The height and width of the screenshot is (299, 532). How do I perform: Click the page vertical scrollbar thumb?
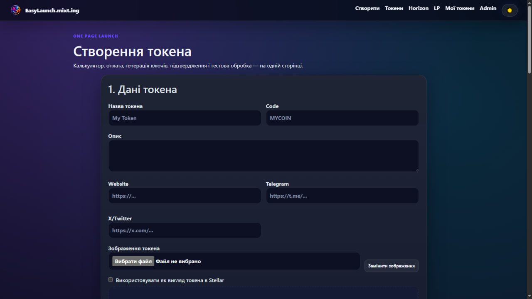click(x=529, y=40)
